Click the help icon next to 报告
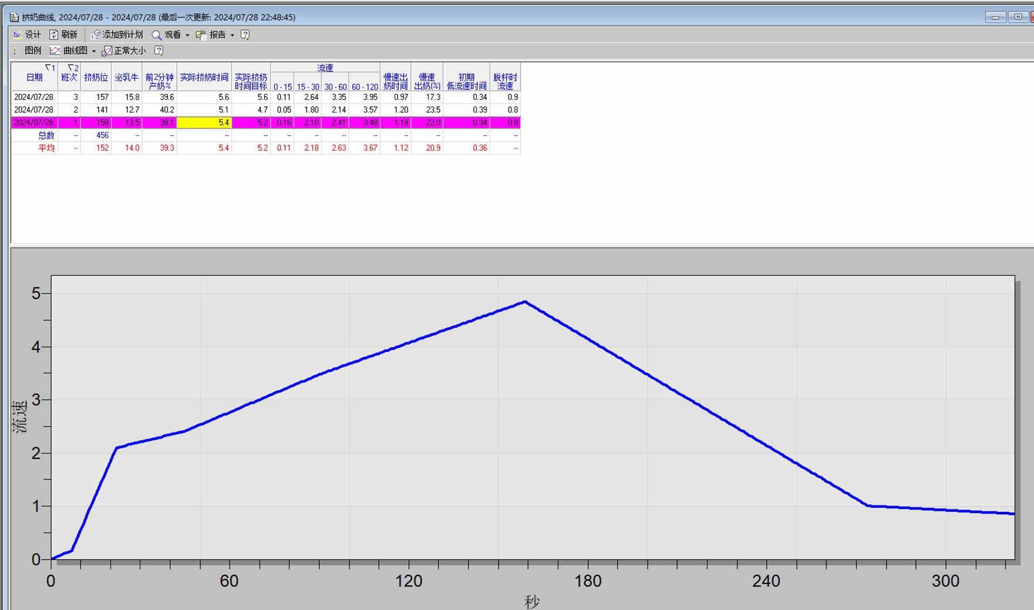 pos(245,35)
